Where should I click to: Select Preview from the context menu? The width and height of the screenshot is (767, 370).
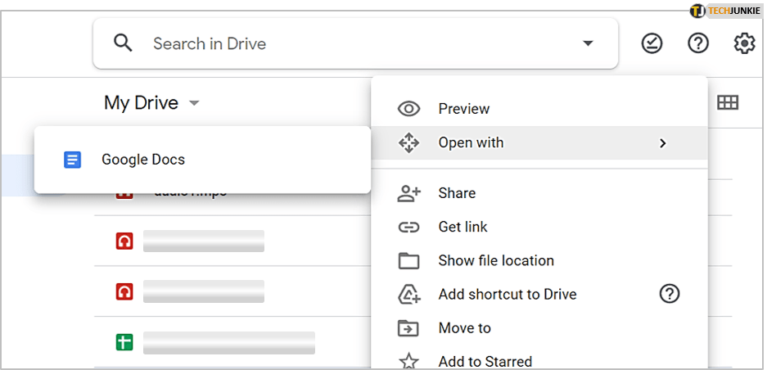(463, 109)
